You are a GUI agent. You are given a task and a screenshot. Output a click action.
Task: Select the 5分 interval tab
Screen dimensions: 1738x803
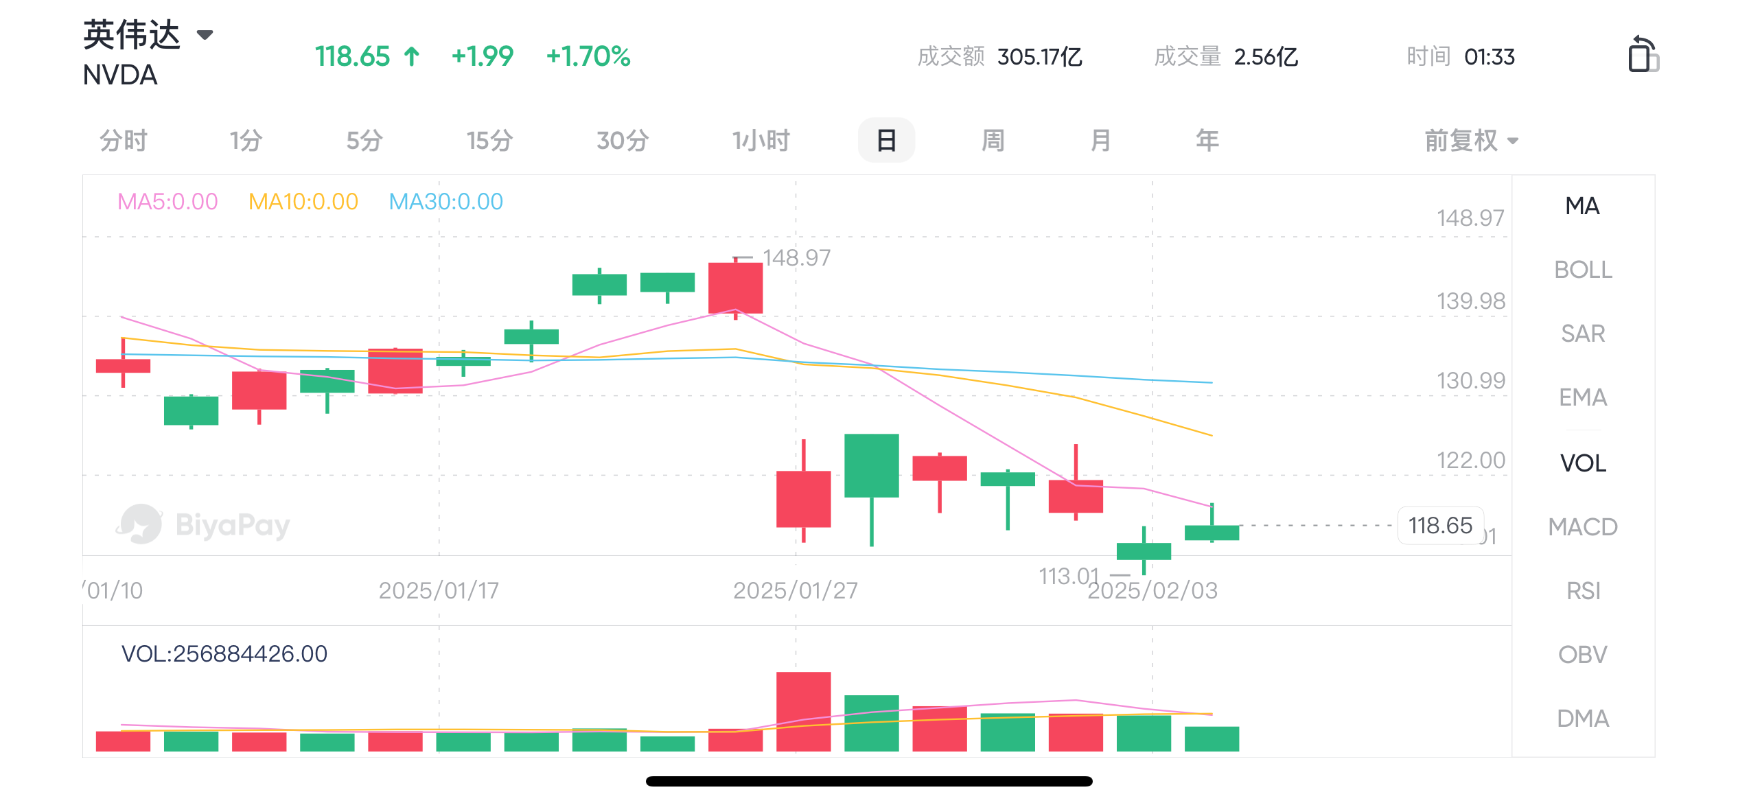[364, 141]
